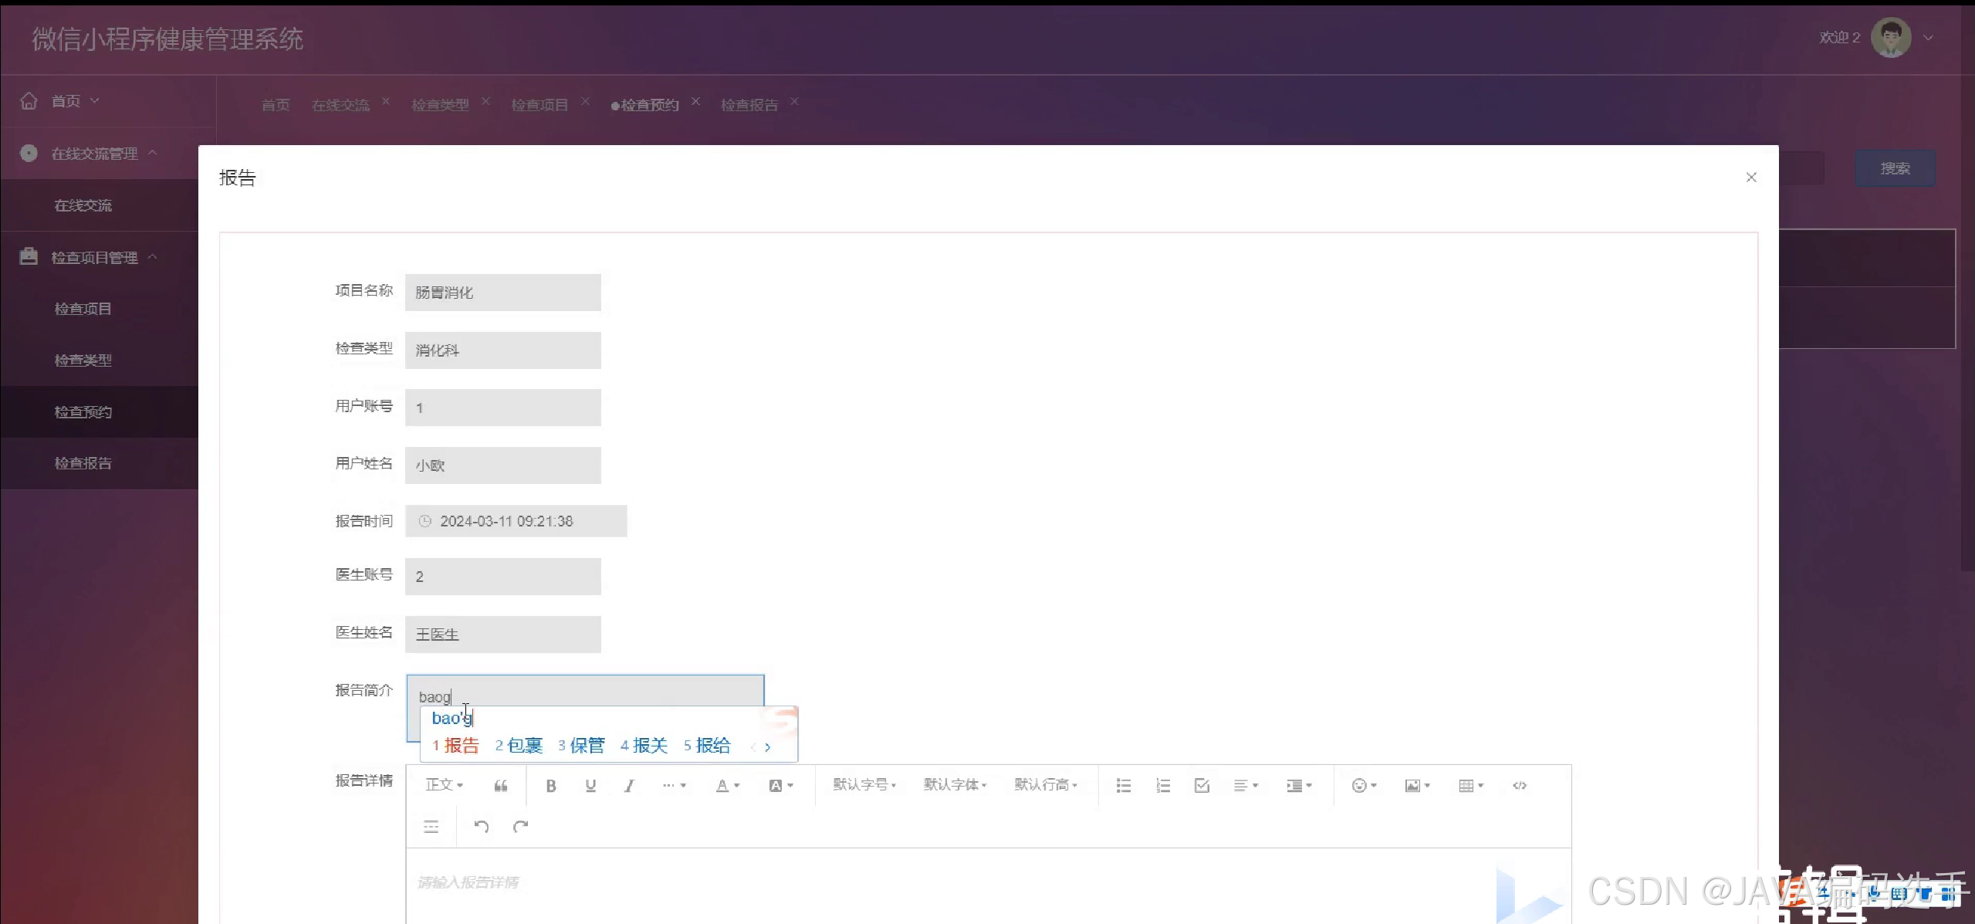Toggle underline formatting in editor toolbar
Viewport: 1975px width, 924px height.
[x=590, y=786]
